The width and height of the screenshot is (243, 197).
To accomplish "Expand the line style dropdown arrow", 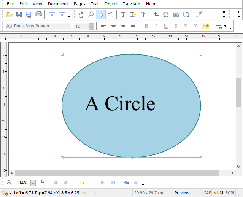I will 226,27.
